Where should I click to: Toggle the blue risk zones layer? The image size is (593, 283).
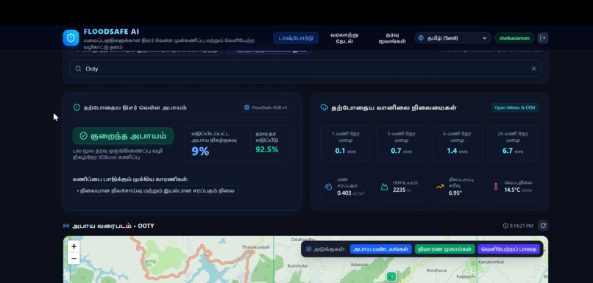click(x=381, y=249)
